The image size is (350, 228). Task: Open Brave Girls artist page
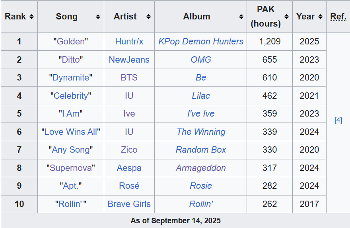(x=129, y=204)
